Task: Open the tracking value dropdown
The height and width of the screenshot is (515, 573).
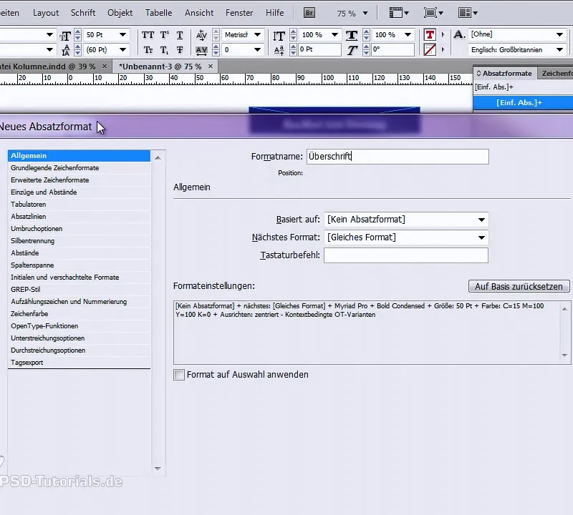Action: pos(257,49)
